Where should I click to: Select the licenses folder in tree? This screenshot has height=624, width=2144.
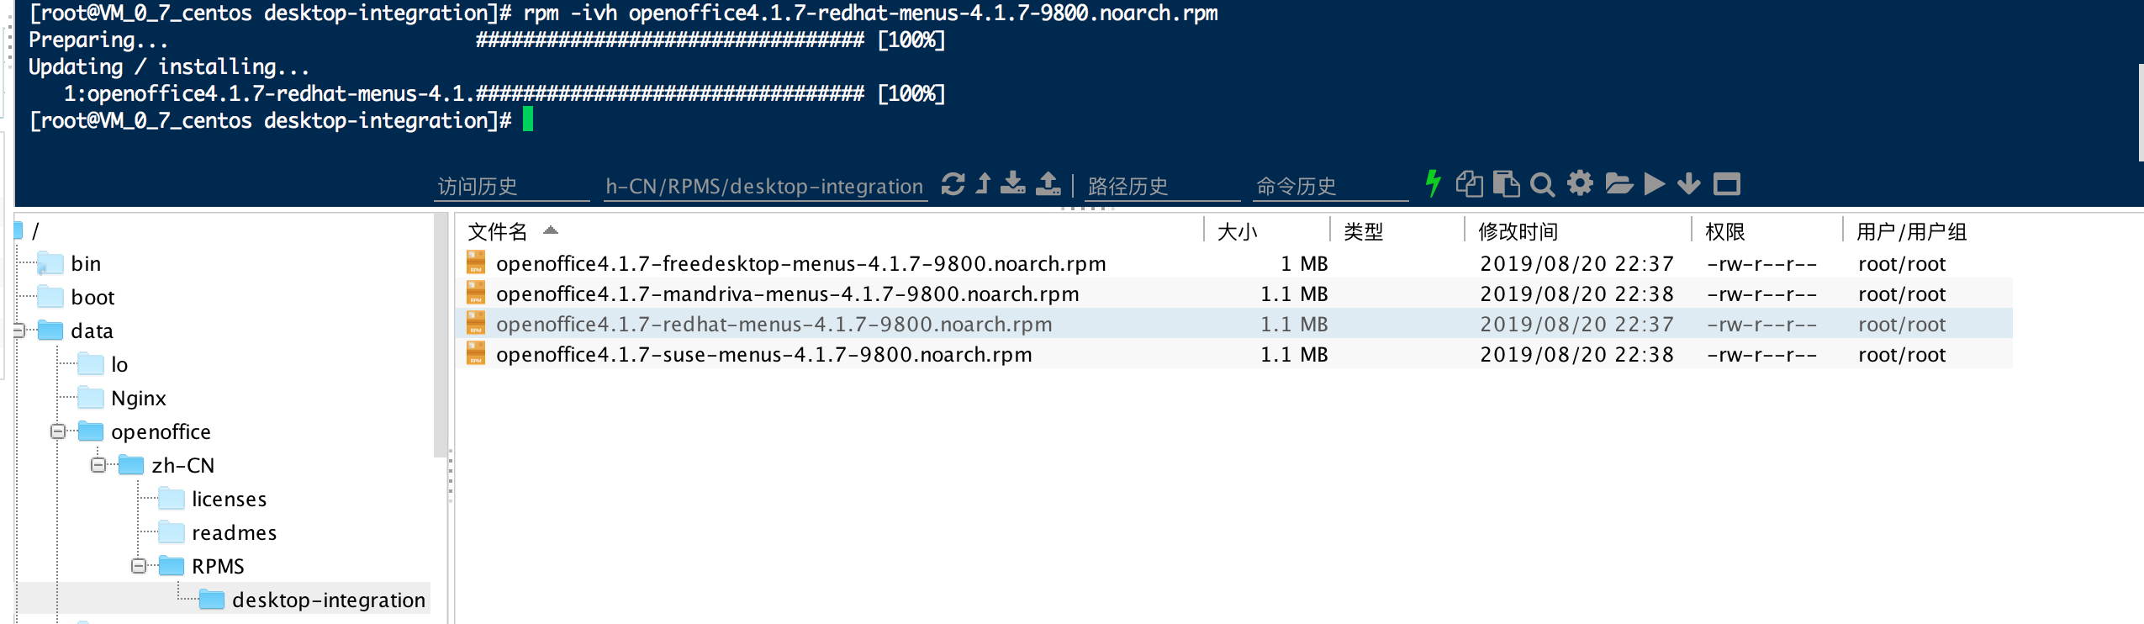(x=229, y=499)
